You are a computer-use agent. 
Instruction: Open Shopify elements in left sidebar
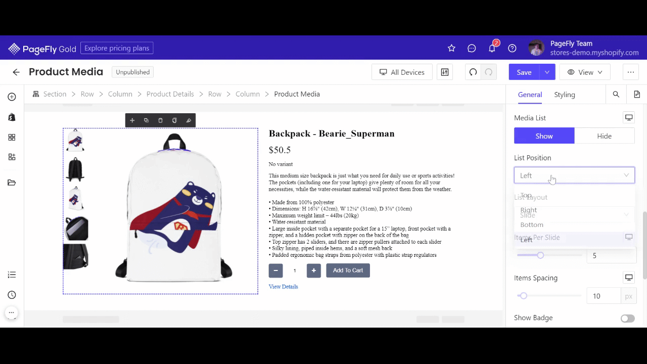click(12, 117)
